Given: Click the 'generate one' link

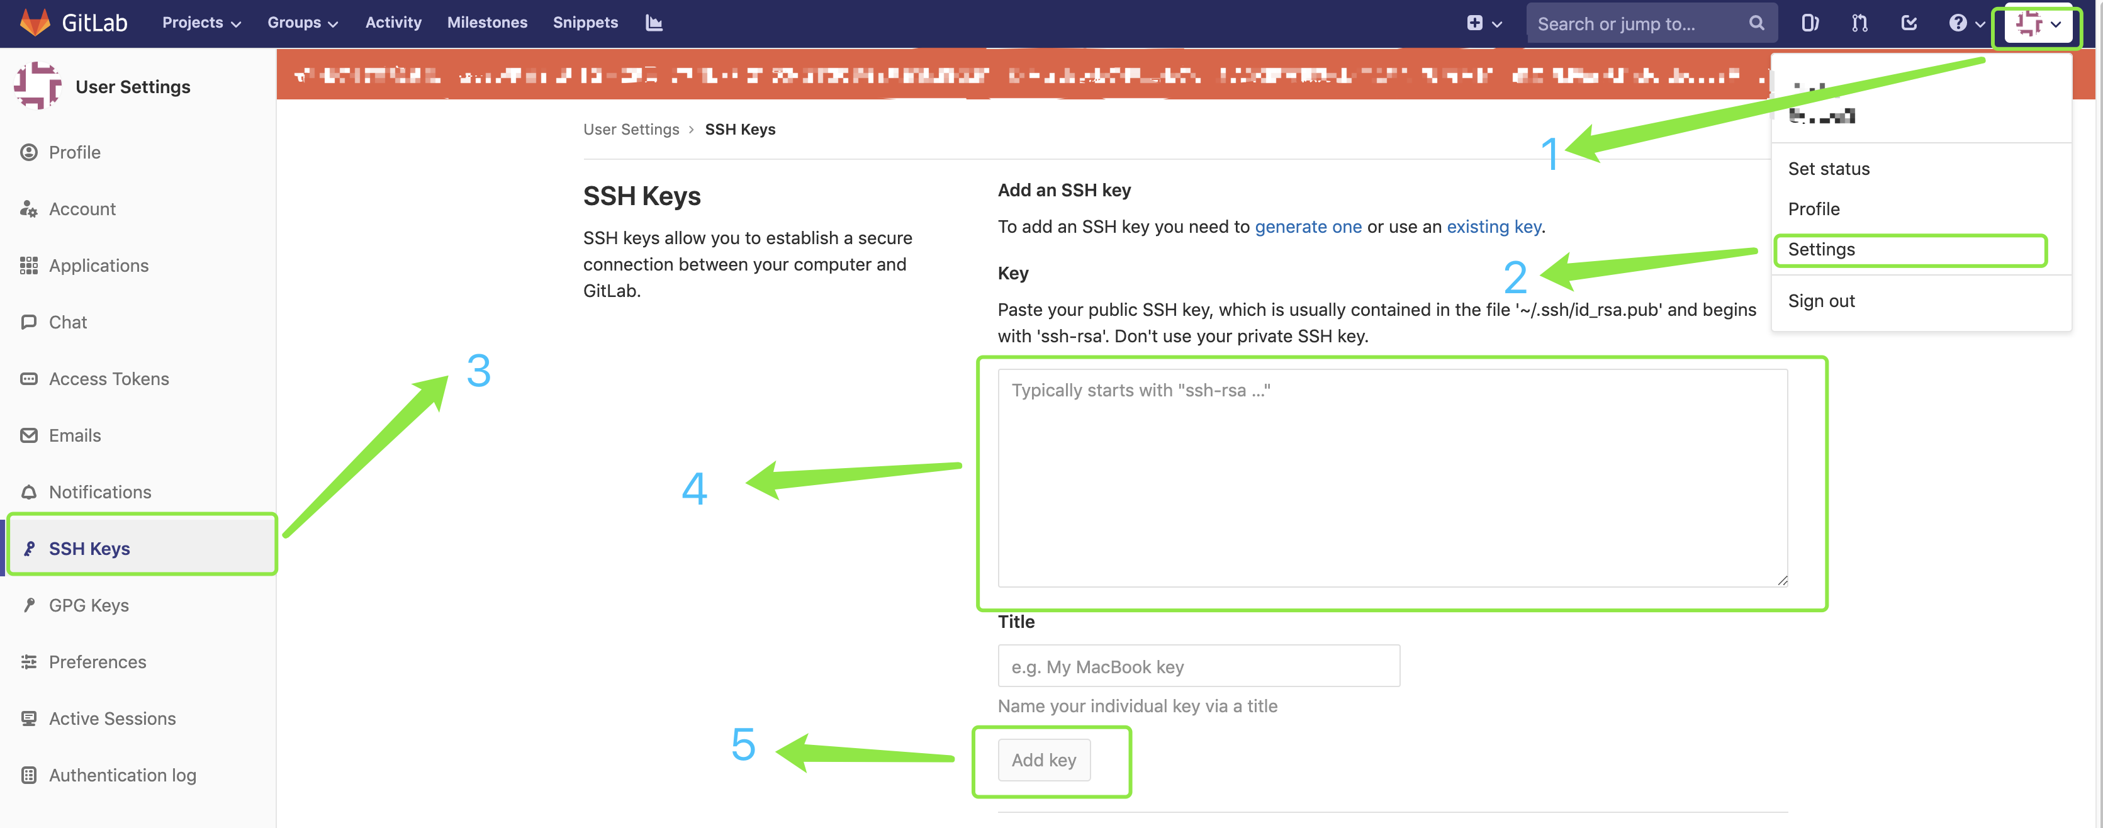Looking at the screenshot, I should click(1307, 227).
